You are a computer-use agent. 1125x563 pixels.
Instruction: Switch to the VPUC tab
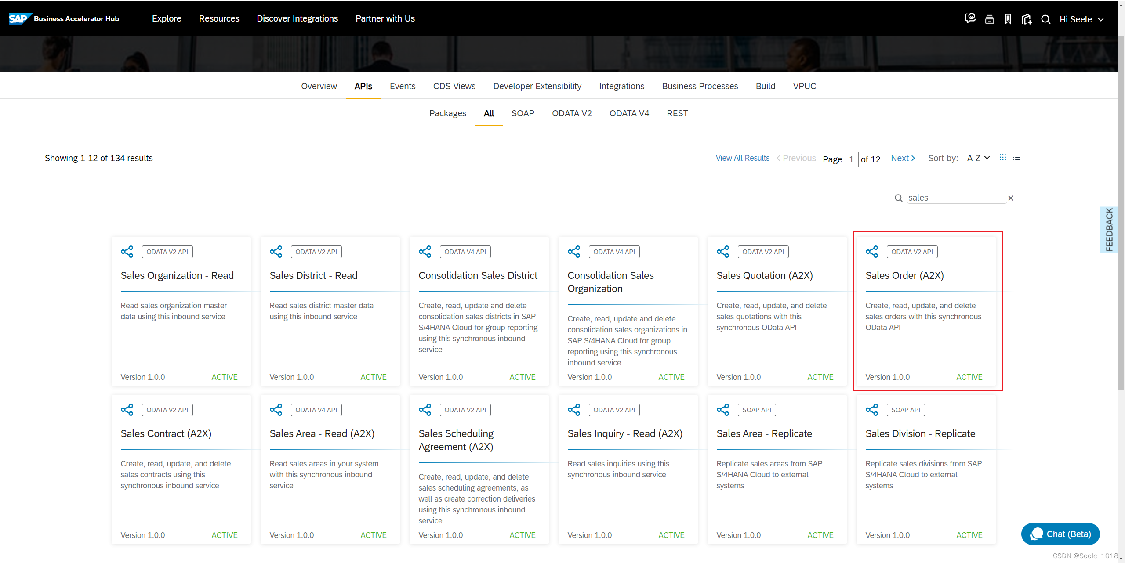pos(805,86)
